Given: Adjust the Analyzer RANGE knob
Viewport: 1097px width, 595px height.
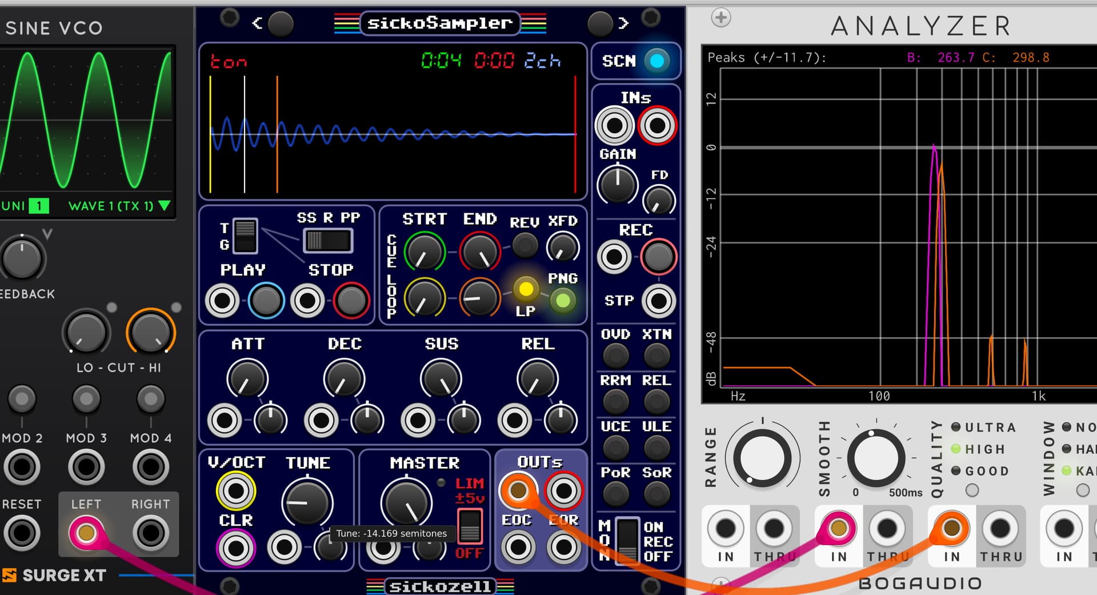Looking at the screenshot, I should [762, 458].
